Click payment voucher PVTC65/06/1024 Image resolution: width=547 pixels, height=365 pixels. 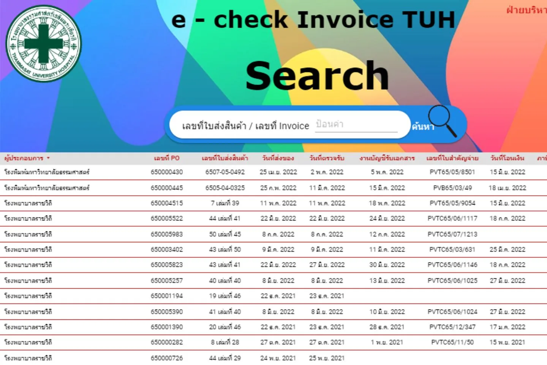(x=452, y=312)
